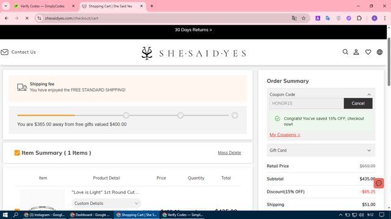Click the Contact Us text link
The height and width of the screenshot is (219, 391).
click(24, 52)
